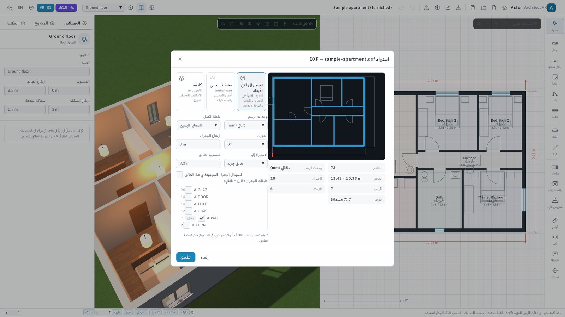Click the save project floppy disk icon
Viewport: 565px width, 317px height.
[473, 7]
